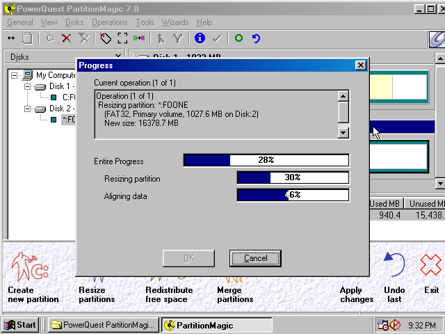445x334 pixels.
Task: Click the Undelete partition toolbar icon
Action: pos(84,38)
